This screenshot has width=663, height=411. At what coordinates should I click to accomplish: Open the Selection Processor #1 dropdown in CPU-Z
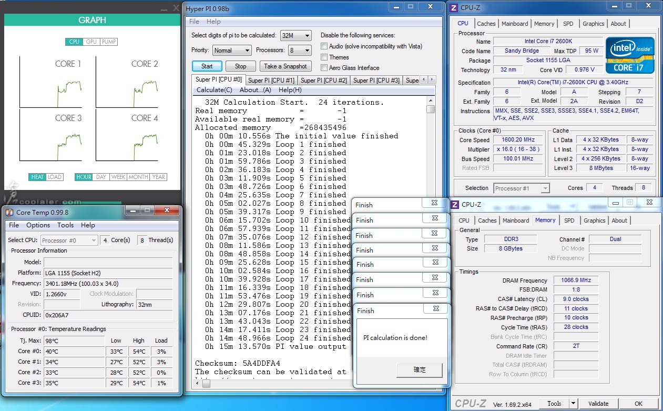pos(522,188)
